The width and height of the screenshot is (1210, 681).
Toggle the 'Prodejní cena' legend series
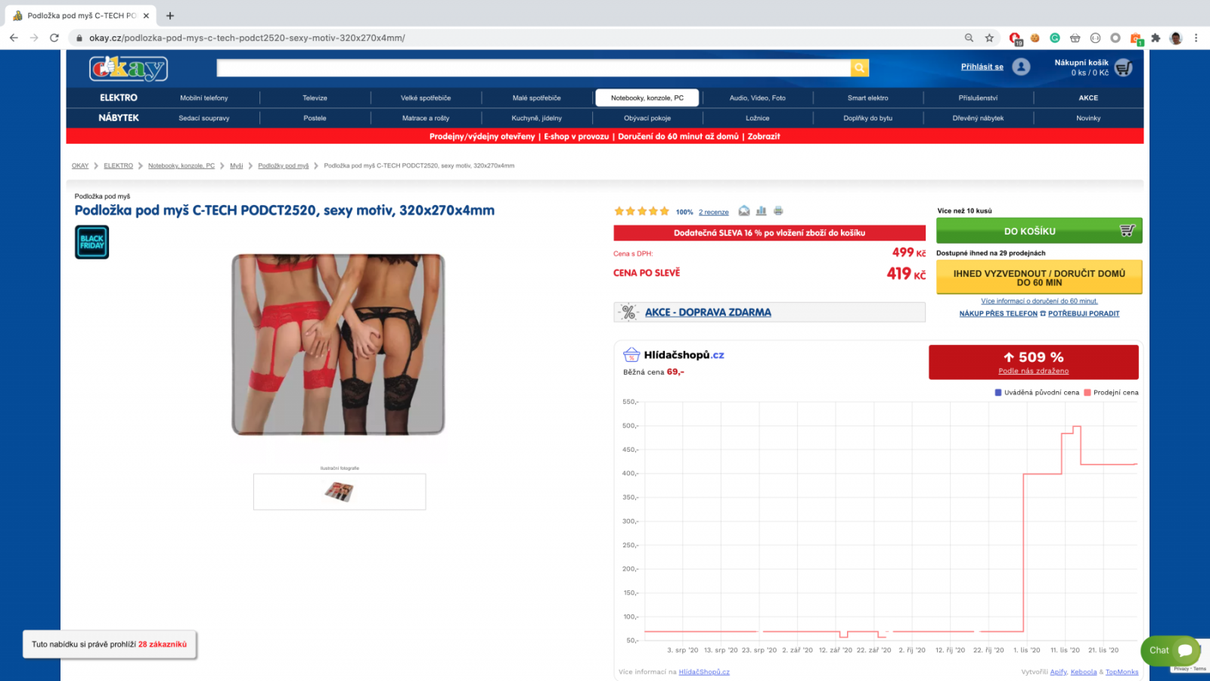[x=1110, y=393]
